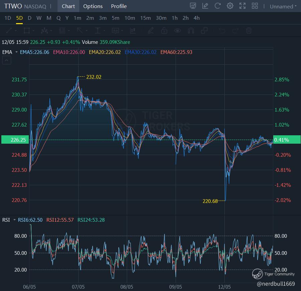Select the wave pattern drawing tool

[x=44, y=30]
